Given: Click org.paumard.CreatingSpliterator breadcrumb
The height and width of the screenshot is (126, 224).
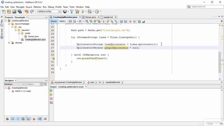Looking at the screenshot, I should point(68,82).
